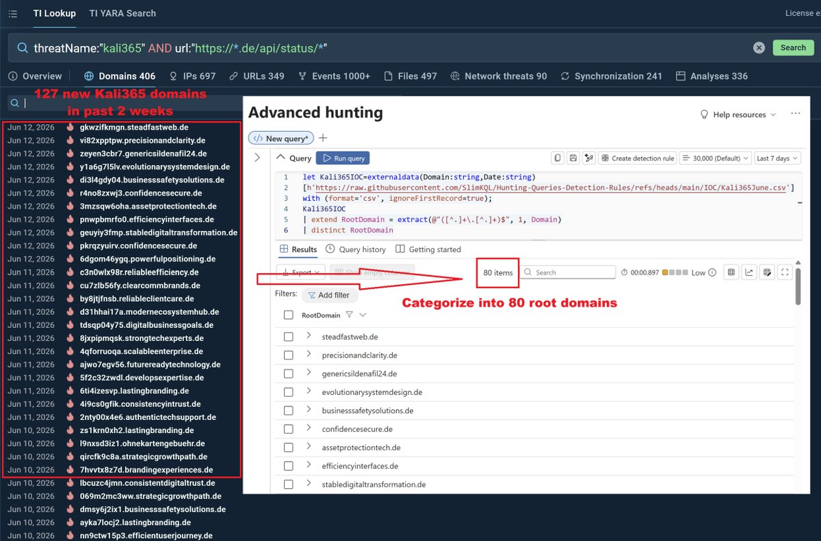Open domain zeyen3cbr7.genericsildenafil24.de
Image resolution: width=821 pixels, height=541 pixels.
tap(143, 154)
